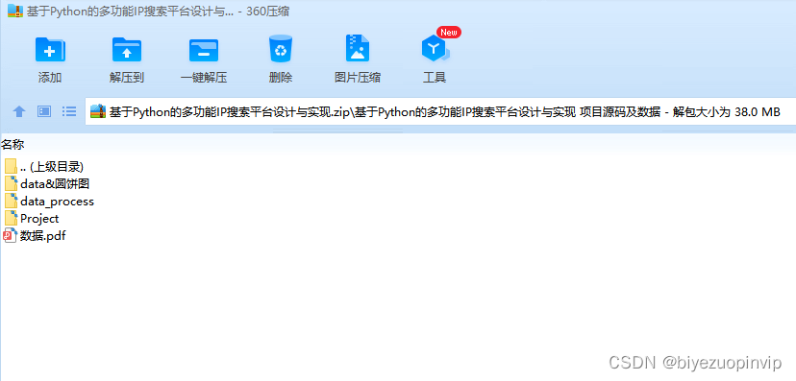Image resolution: width=796 pixels, height=381 pixels.
Task: Select the row named 数据.pdf
Action: coord(35,235)
